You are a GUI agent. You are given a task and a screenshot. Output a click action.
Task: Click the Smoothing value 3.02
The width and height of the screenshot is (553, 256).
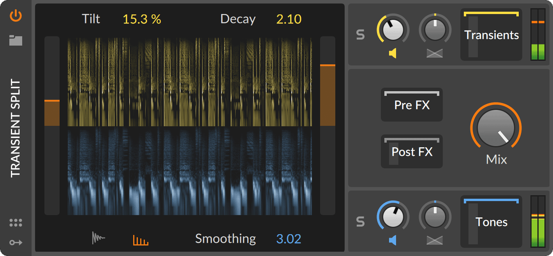click(x=289, y=238)
